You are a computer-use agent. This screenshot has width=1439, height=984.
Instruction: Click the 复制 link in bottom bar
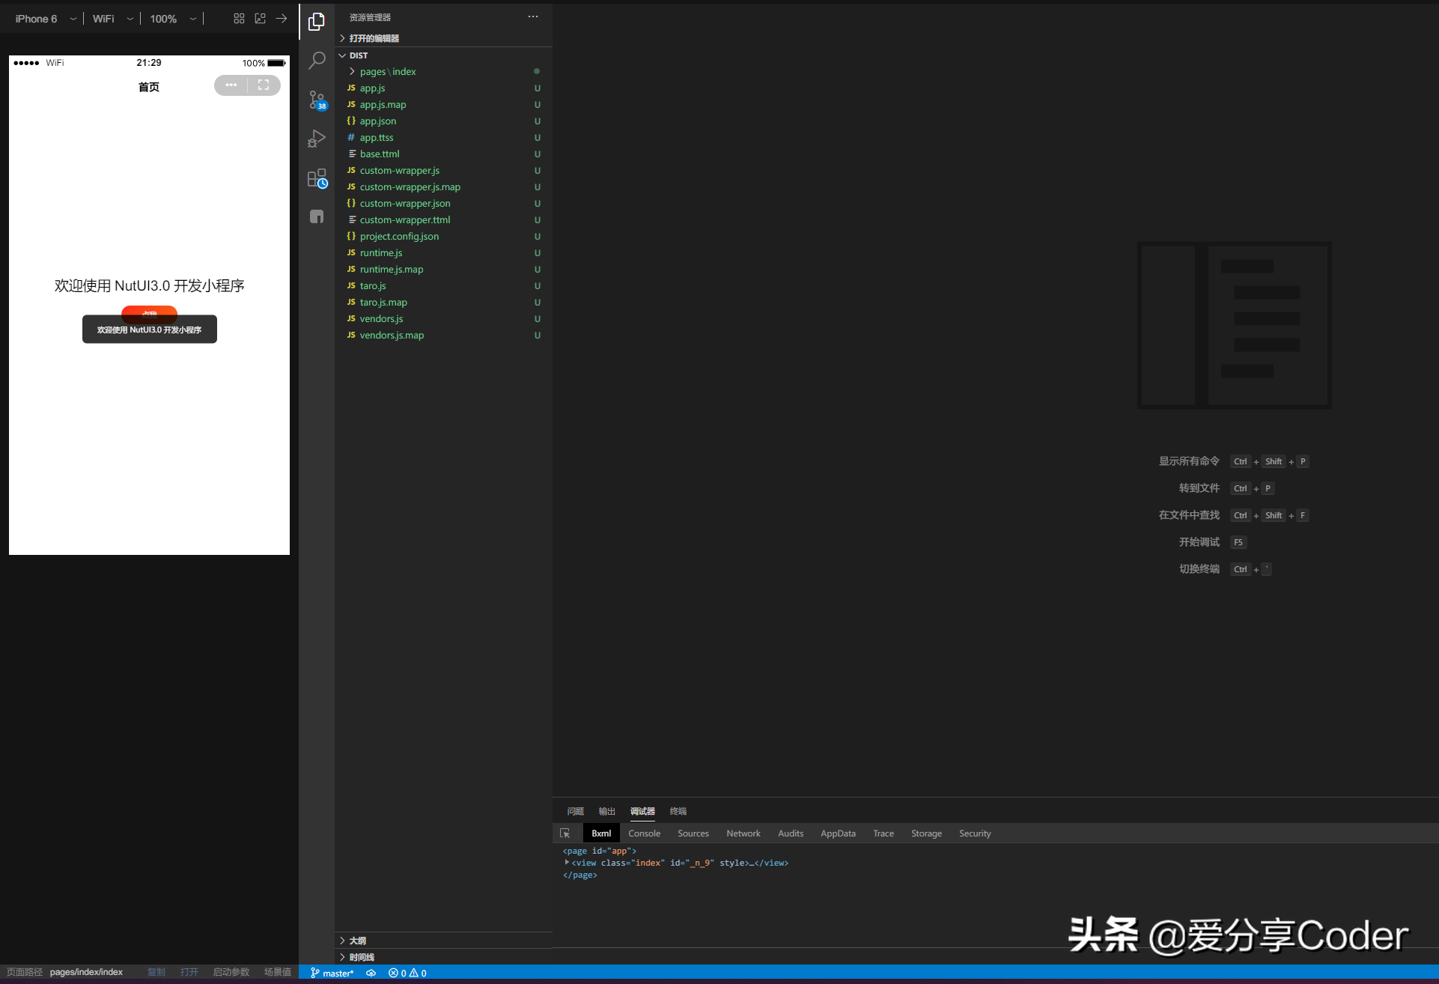coord(156,972)
